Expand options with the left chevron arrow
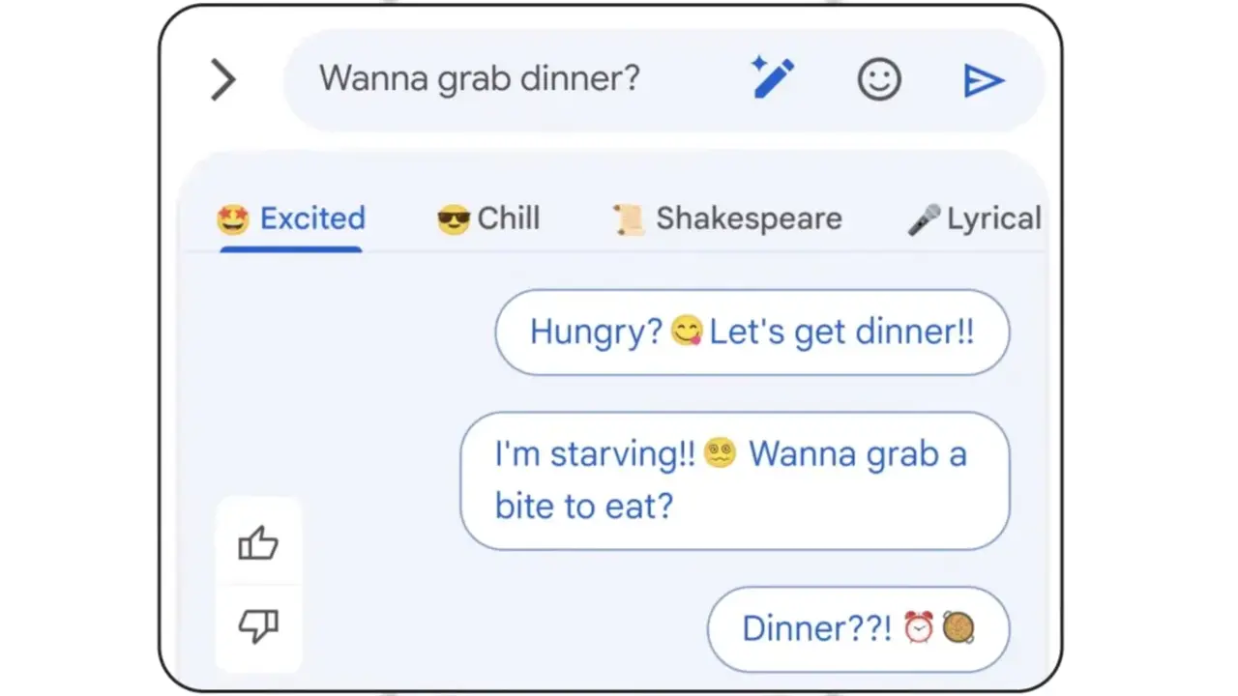The height and width of the screenshot is (696, 1238). coord(222,80)
